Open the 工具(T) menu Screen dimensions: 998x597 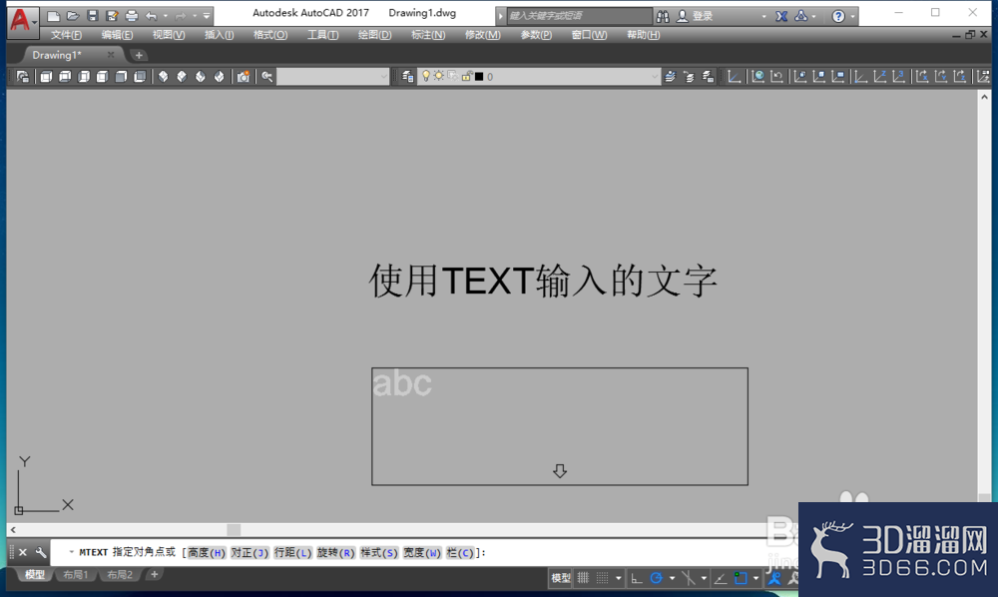coord(322,35)
